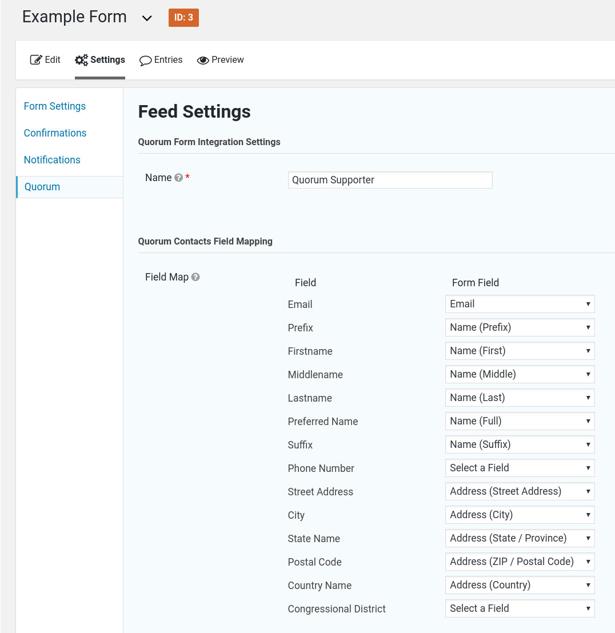
Task: Open the Country Name form field dropdown
Action: coord(520,585)
